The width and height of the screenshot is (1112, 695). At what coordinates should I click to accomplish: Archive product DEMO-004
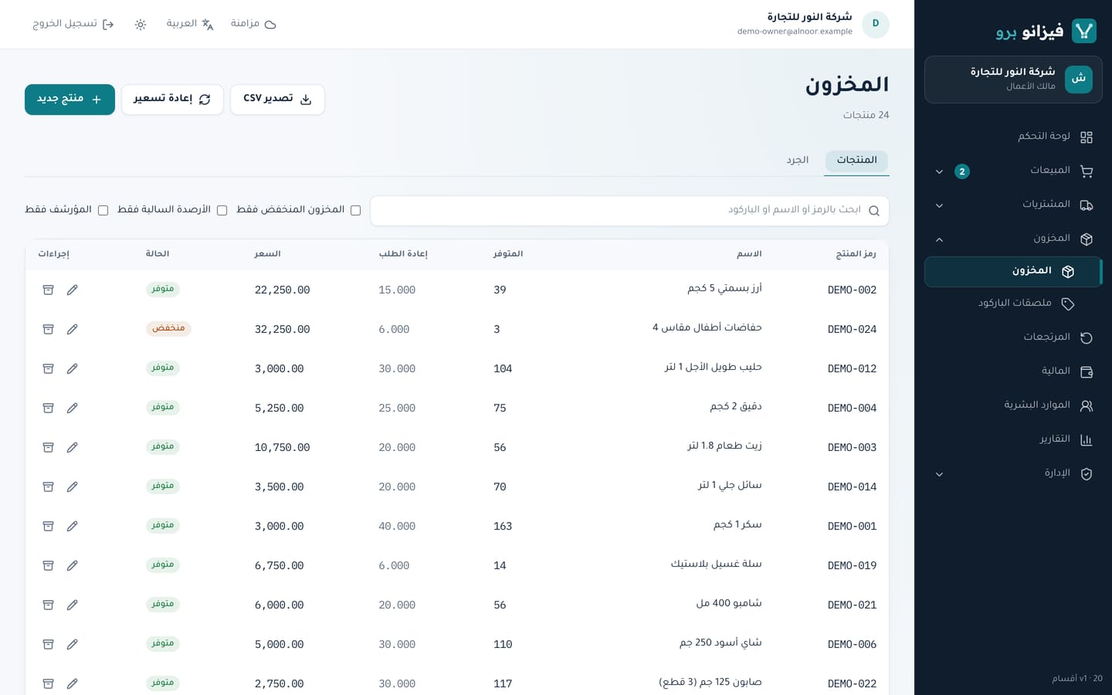pos(48,408)
